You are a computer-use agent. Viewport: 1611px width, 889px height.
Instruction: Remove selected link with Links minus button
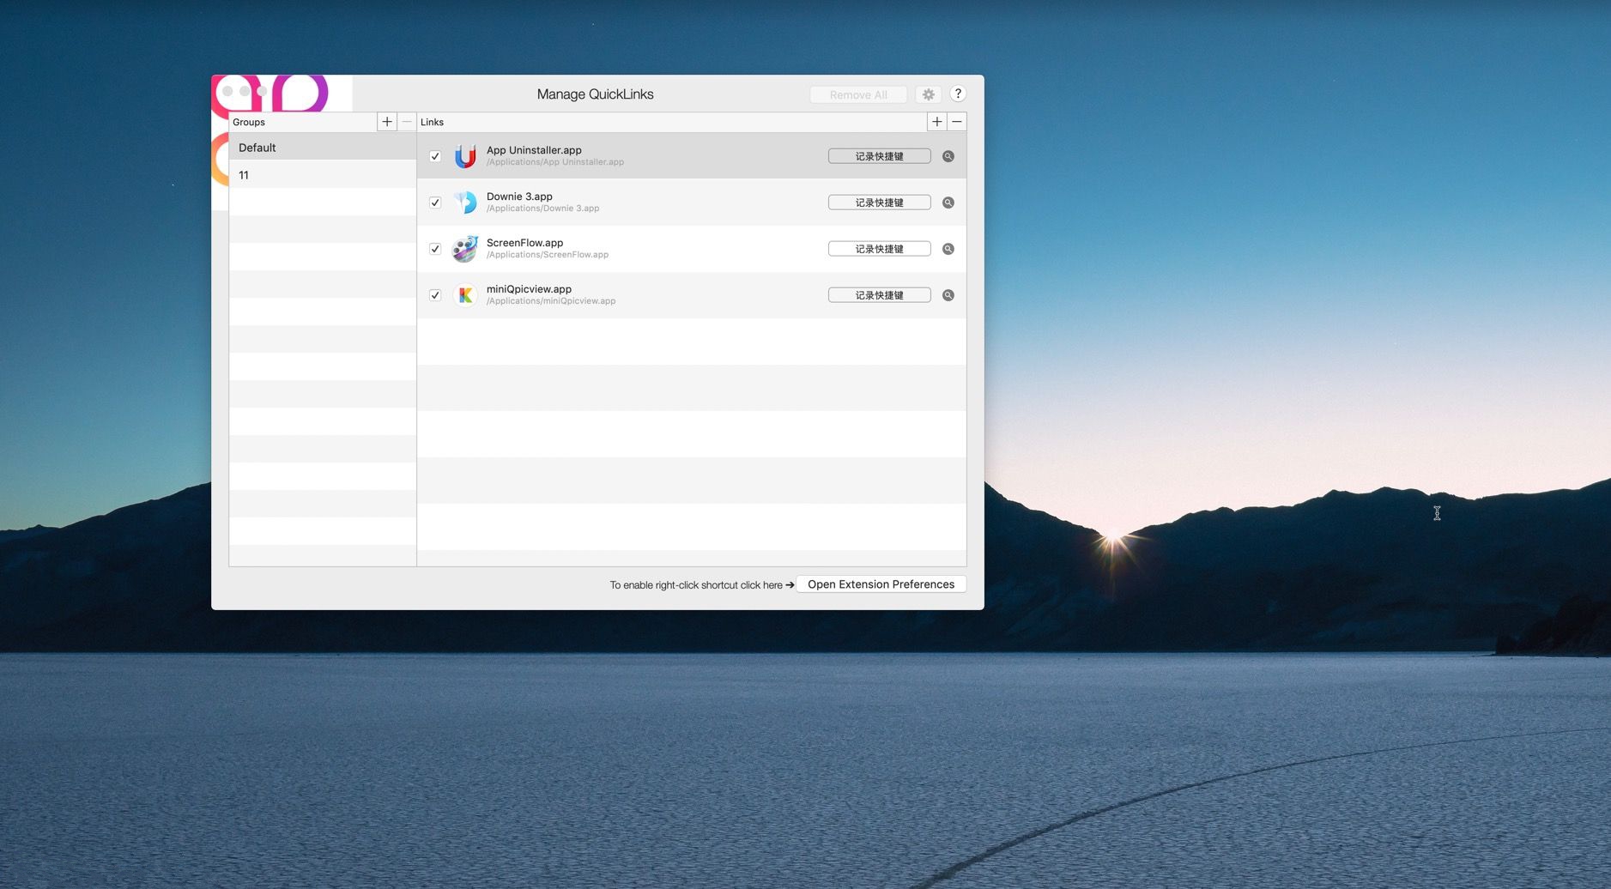957,122
